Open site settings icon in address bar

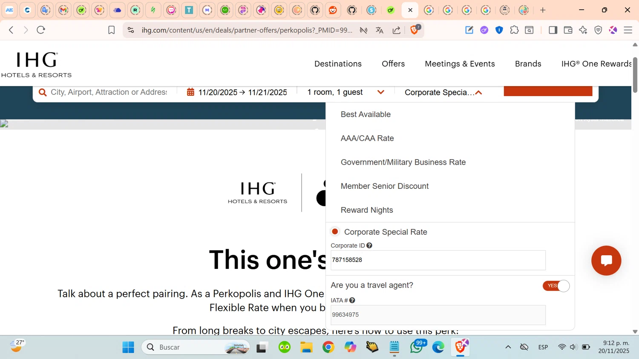tap(131, 30)
